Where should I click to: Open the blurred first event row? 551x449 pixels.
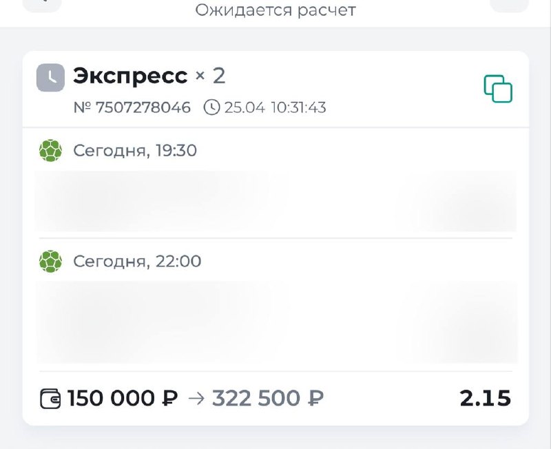point(275,200)
